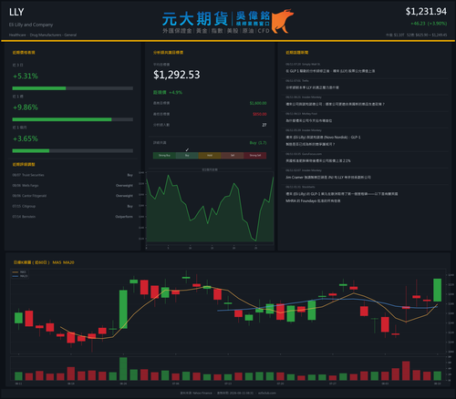This screenshot has width=456, height=399.
Task: Click the +9.86% one-week return value
Action: (x=26, y=107)
